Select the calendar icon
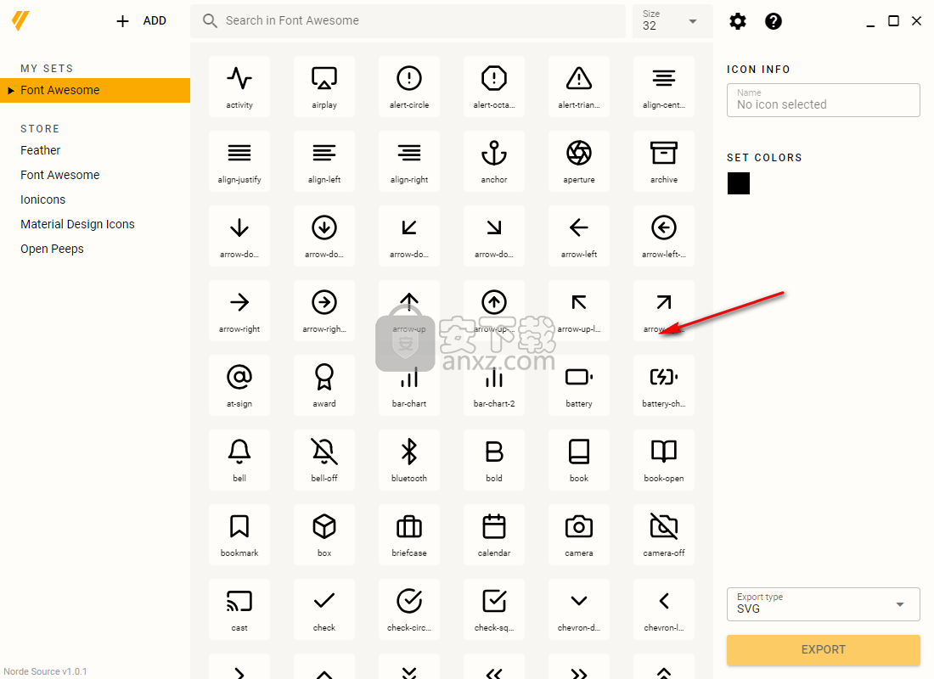This screenshot has height=679, width=934. click(x=494, y=534)
